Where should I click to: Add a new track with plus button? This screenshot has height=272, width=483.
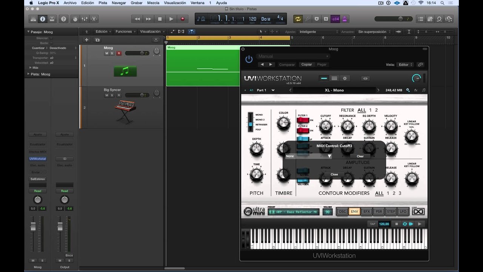[86, 40]
